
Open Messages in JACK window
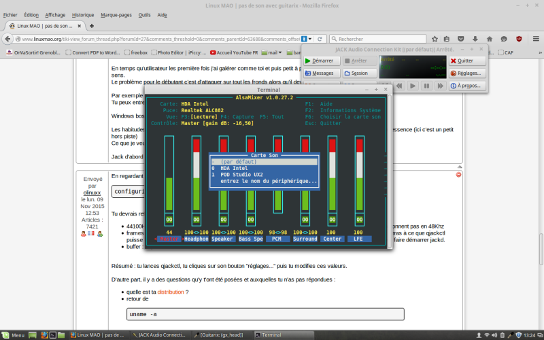point(322,73)
